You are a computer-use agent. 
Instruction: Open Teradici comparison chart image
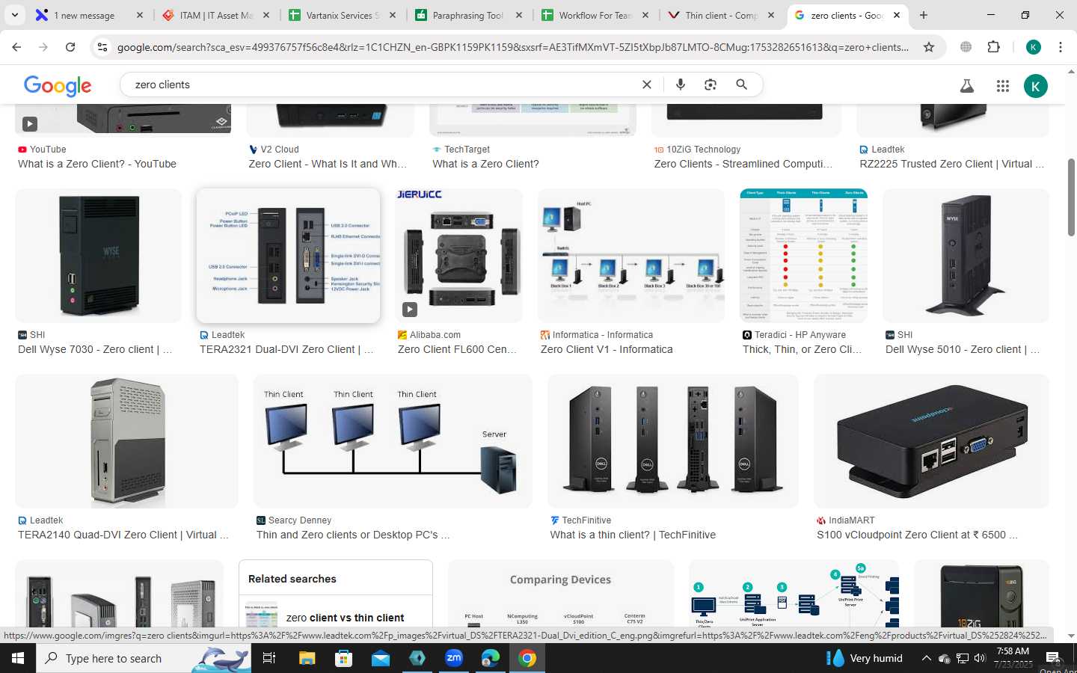(x=803, y=256)
